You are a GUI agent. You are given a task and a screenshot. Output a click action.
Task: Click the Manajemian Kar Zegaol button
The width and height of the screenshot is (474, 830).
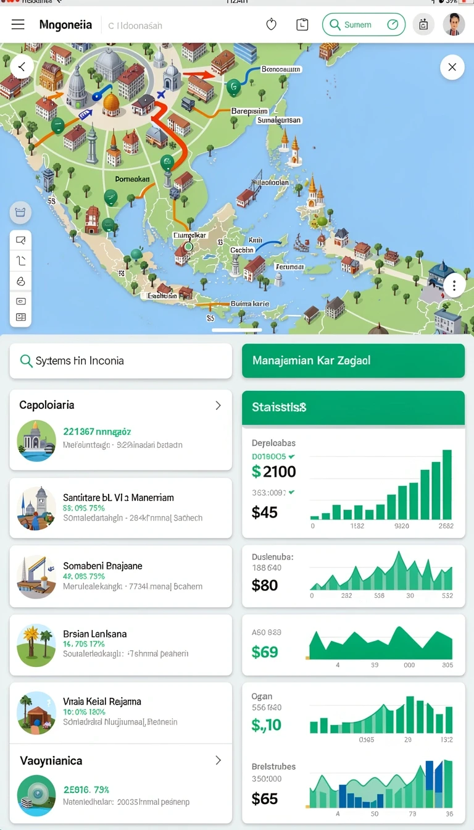pos(353,361)
